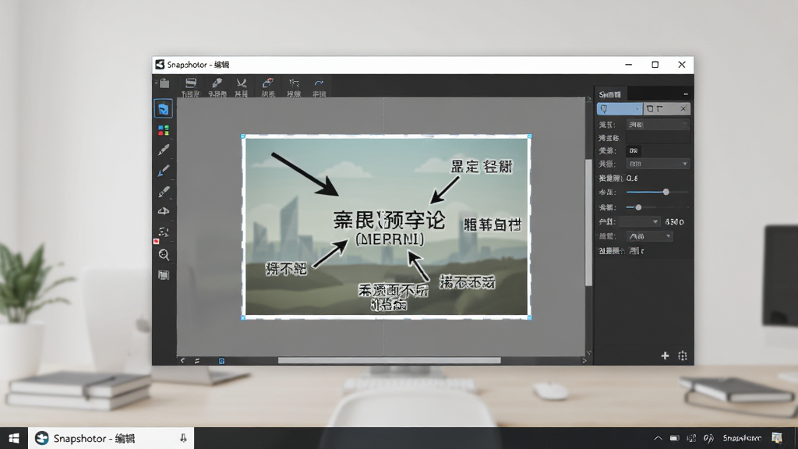Click the top-left selection handle of image
This screenshot has height=449, width=798.
(243, 136)
